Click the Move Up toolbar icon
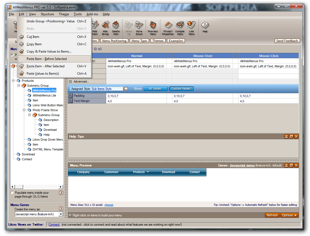310x236 pixels. point(129,28)
